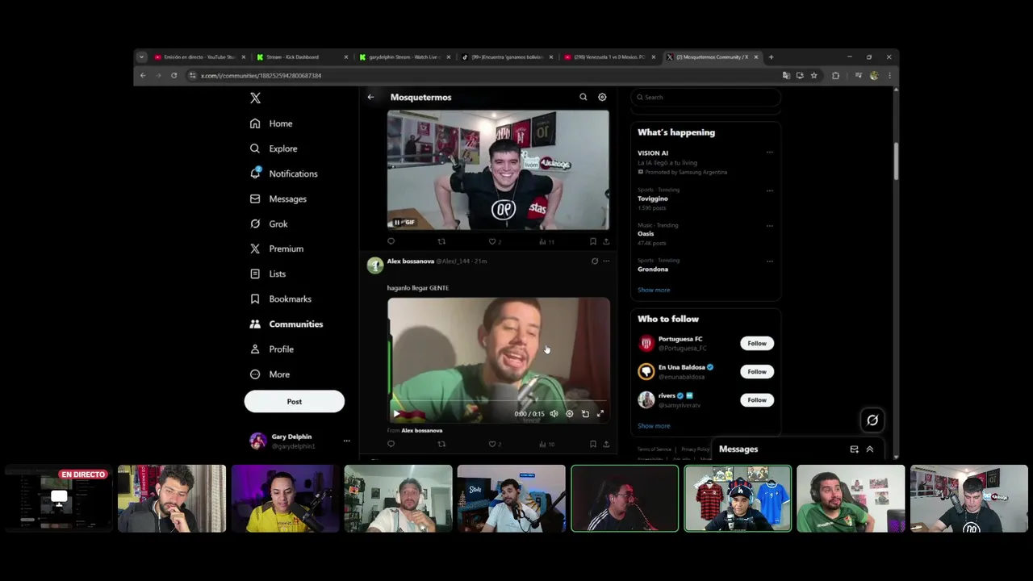Open the floating Grok button
This screenshot has height=581, width=1033.
pyautogui.click(x=872, y=420)
